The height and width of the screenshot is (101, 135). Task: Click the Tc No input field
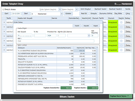coord(40,36)
